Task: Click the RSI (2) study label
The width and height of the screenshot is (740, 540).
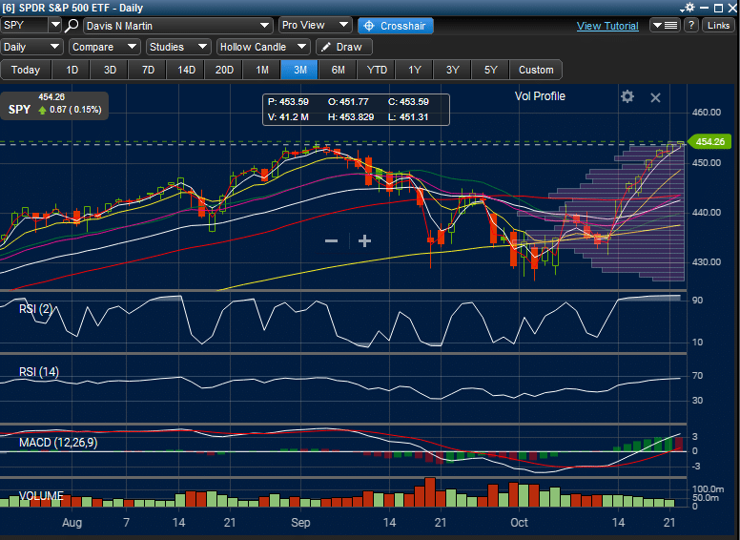Action: (36, 309)
